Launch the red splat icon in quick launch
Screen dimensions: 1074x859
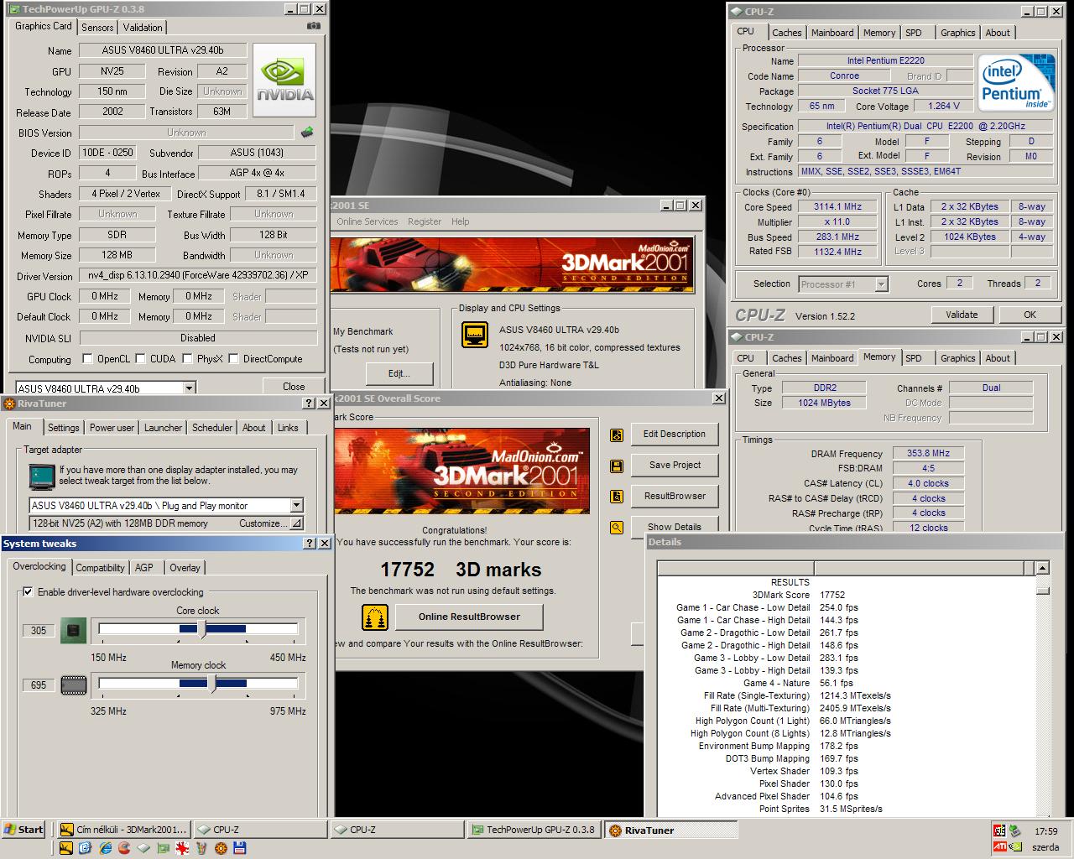click(181, 848)
